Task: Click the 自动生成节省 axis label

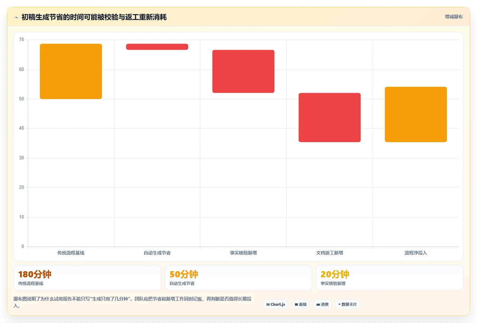Action: coord(157,253)
